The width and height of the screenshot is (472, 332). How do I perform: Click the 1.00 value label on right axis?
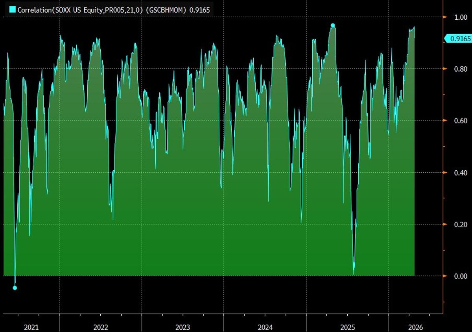461,17
